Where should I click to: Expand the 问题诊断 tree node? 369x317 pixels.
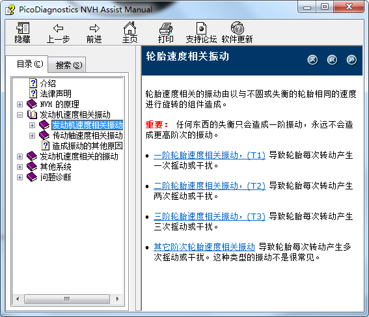point(20,177)
